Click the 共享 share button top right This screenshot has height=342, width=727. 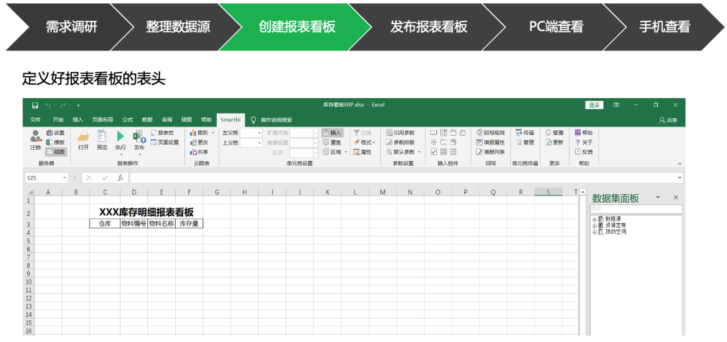668,120
